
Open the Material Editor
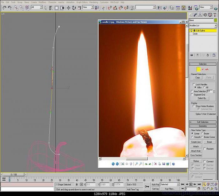pos(190,8)
